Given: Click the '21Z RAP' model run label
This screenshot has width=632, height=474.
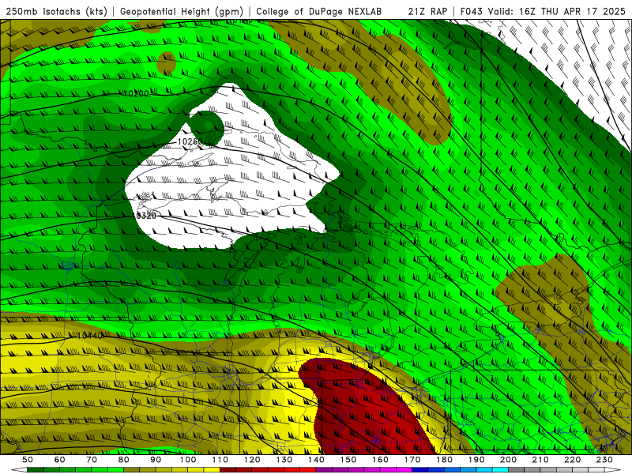Looking at the screenshot, I should 427,12.
